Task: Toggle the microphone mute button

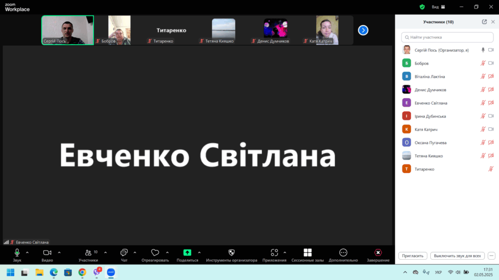Action: (17, 253)
